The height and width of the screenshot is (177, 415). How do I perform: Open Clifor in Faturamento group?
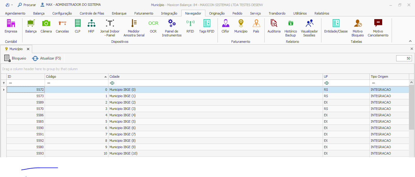[x=225, y=26]
